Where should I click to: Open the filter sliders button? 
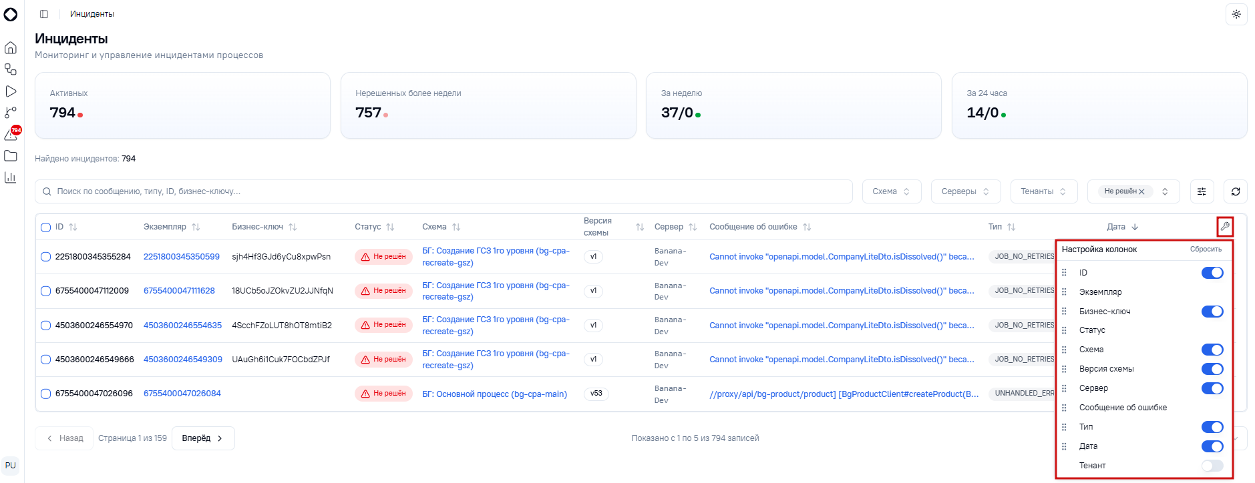(1202, 191)
